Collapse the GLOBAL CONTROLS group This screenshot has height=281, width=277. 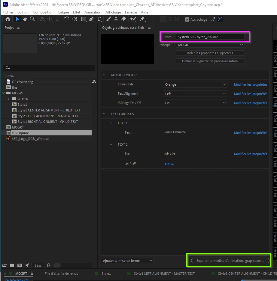[104, 75]
